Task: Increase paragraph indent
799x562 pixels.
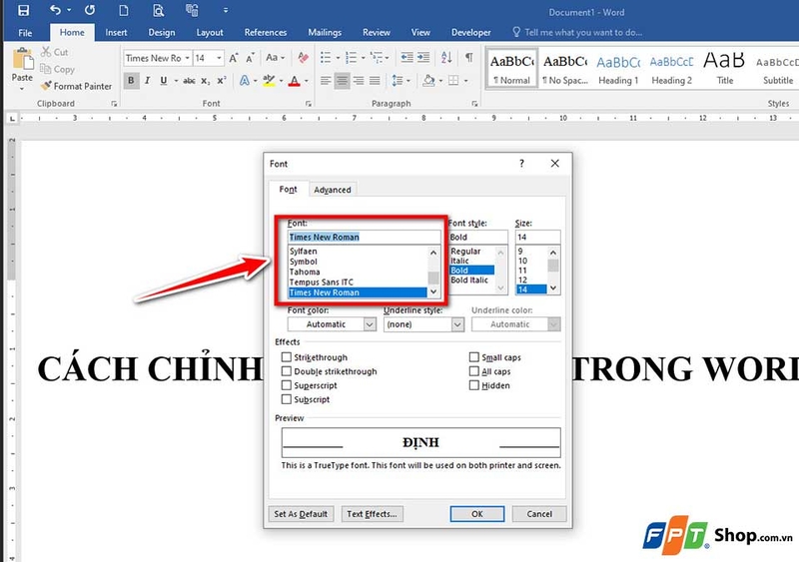Action: click(423, 57)
